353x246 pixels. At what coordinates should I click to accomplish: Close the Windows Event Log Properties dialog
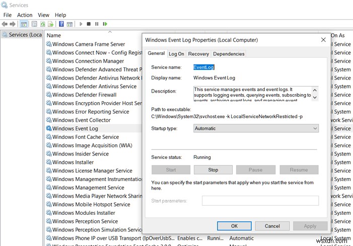click(323, 40)
